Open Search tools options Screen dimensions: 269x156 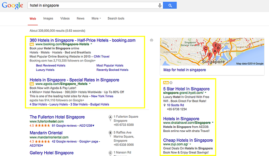(x=116, y=18)
